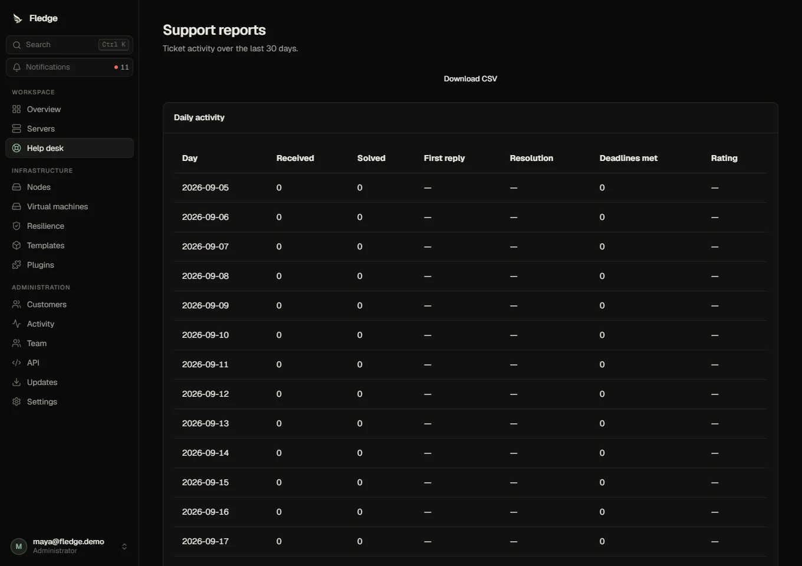The width and height of the screenshot is (802, 566).
Task: Open the Servers menu item
Action: coord(70,129)
